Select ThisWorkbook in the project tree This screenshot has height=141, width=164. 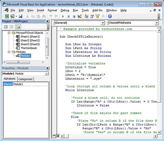click(29, 48)
